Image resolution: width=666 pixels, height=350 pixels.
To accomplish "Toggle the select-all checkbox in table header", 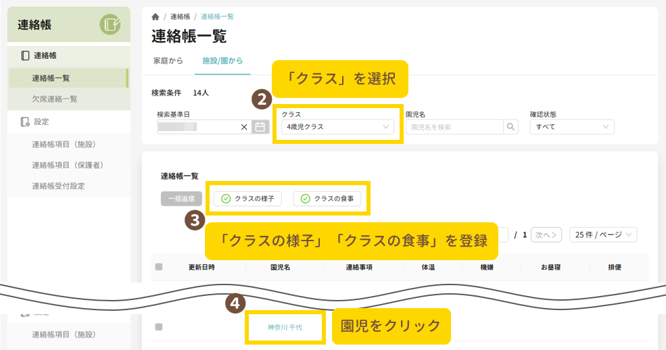I will (x=159, y=267).
